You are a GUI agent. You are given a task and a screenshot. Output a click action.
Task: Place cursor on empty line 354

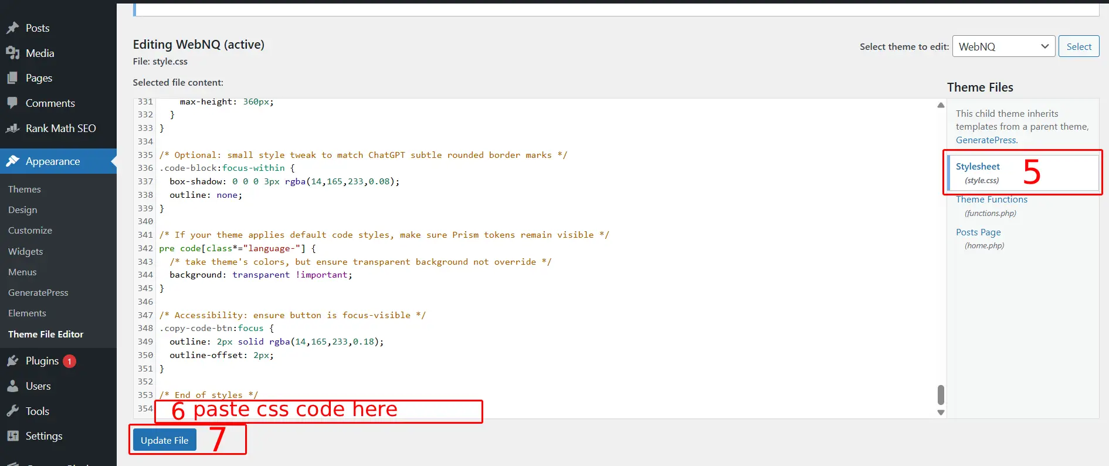[545, 408]
